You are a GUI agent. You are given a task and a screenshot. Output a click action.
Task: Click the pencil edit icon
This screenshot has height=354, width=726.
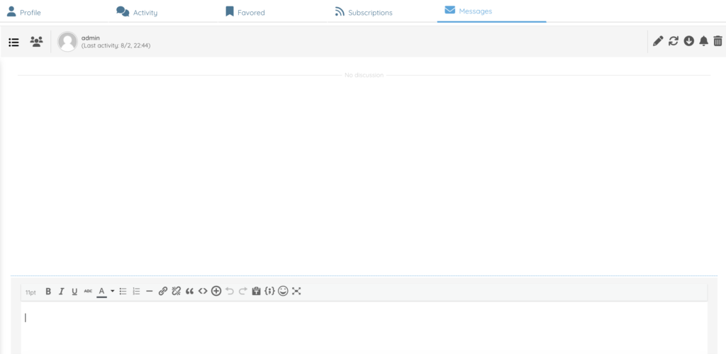pos(658,41)
